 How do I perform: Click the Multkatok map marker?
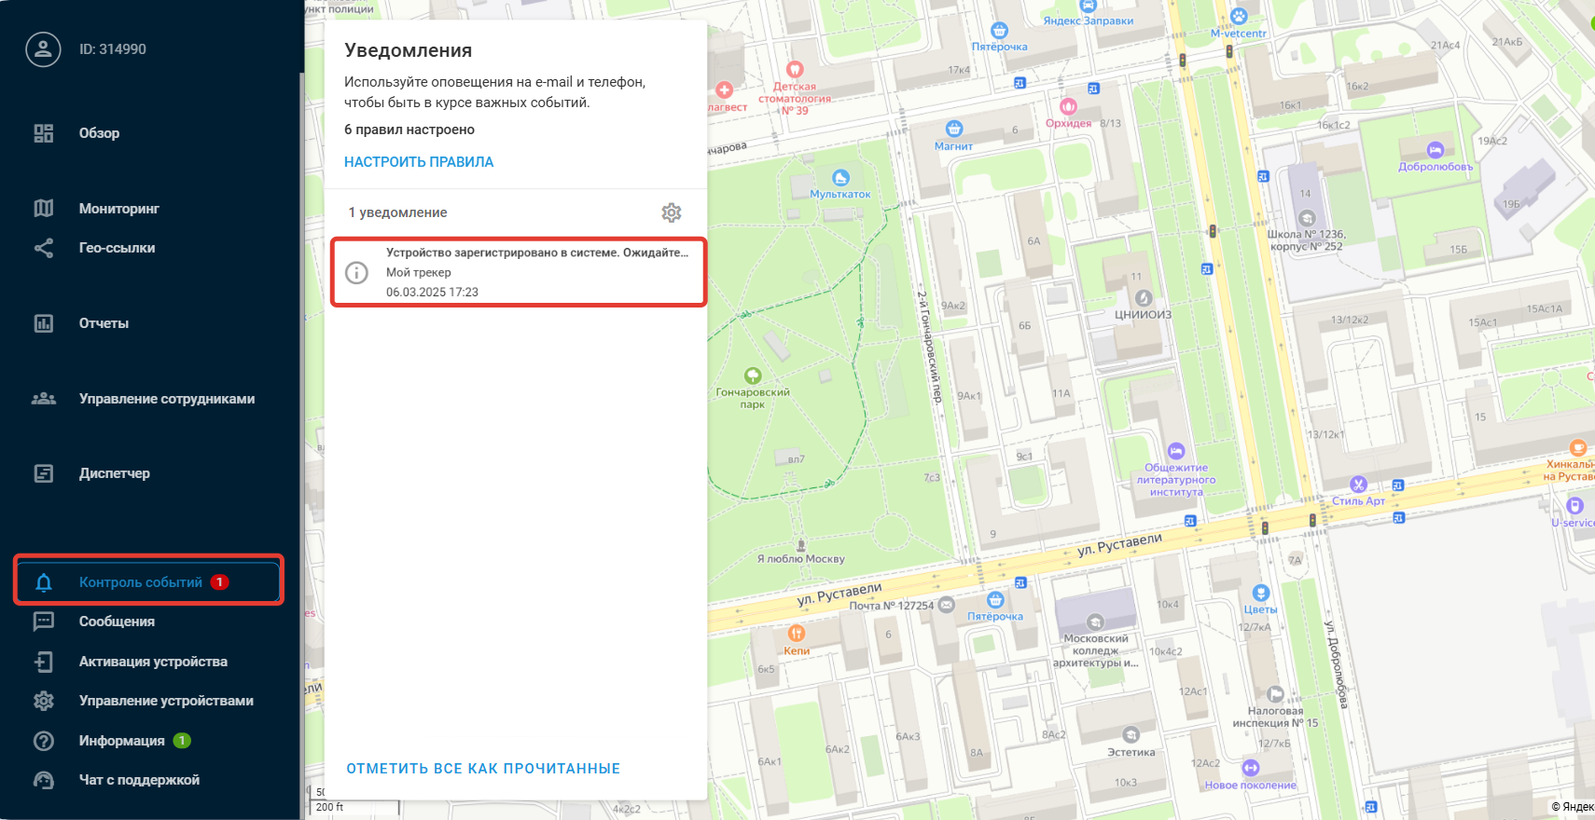(840, 178)
